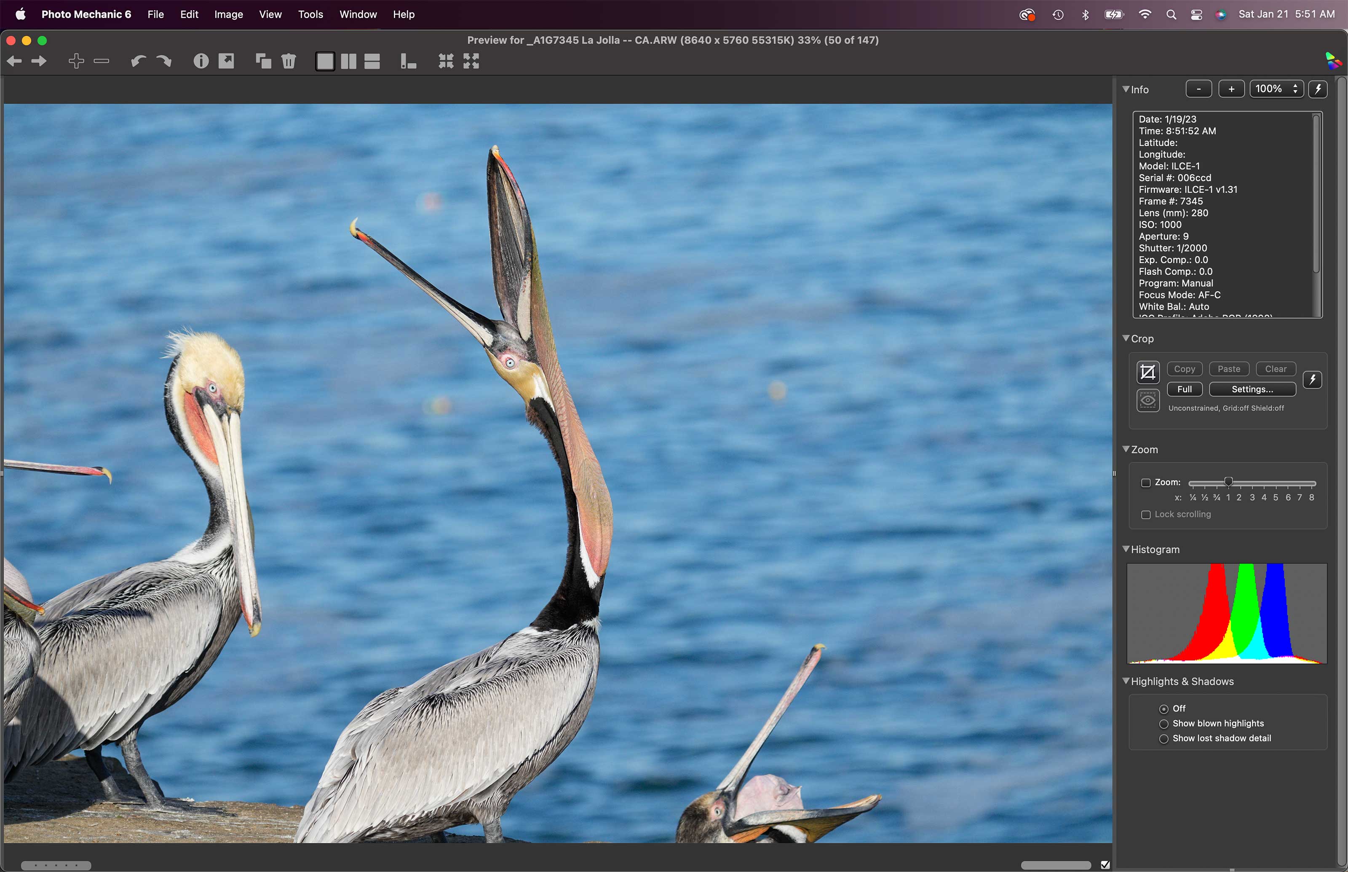Viewport: 1348px width, 872px height.
Task: Click the 'Shutter: 1/2000' info line
Action: tap(1173, 248)
